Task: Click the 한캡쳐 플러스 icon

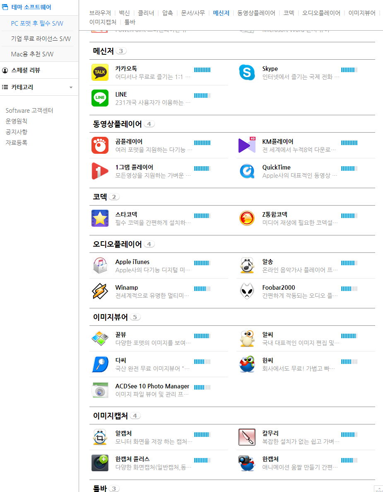Action: 100,463
